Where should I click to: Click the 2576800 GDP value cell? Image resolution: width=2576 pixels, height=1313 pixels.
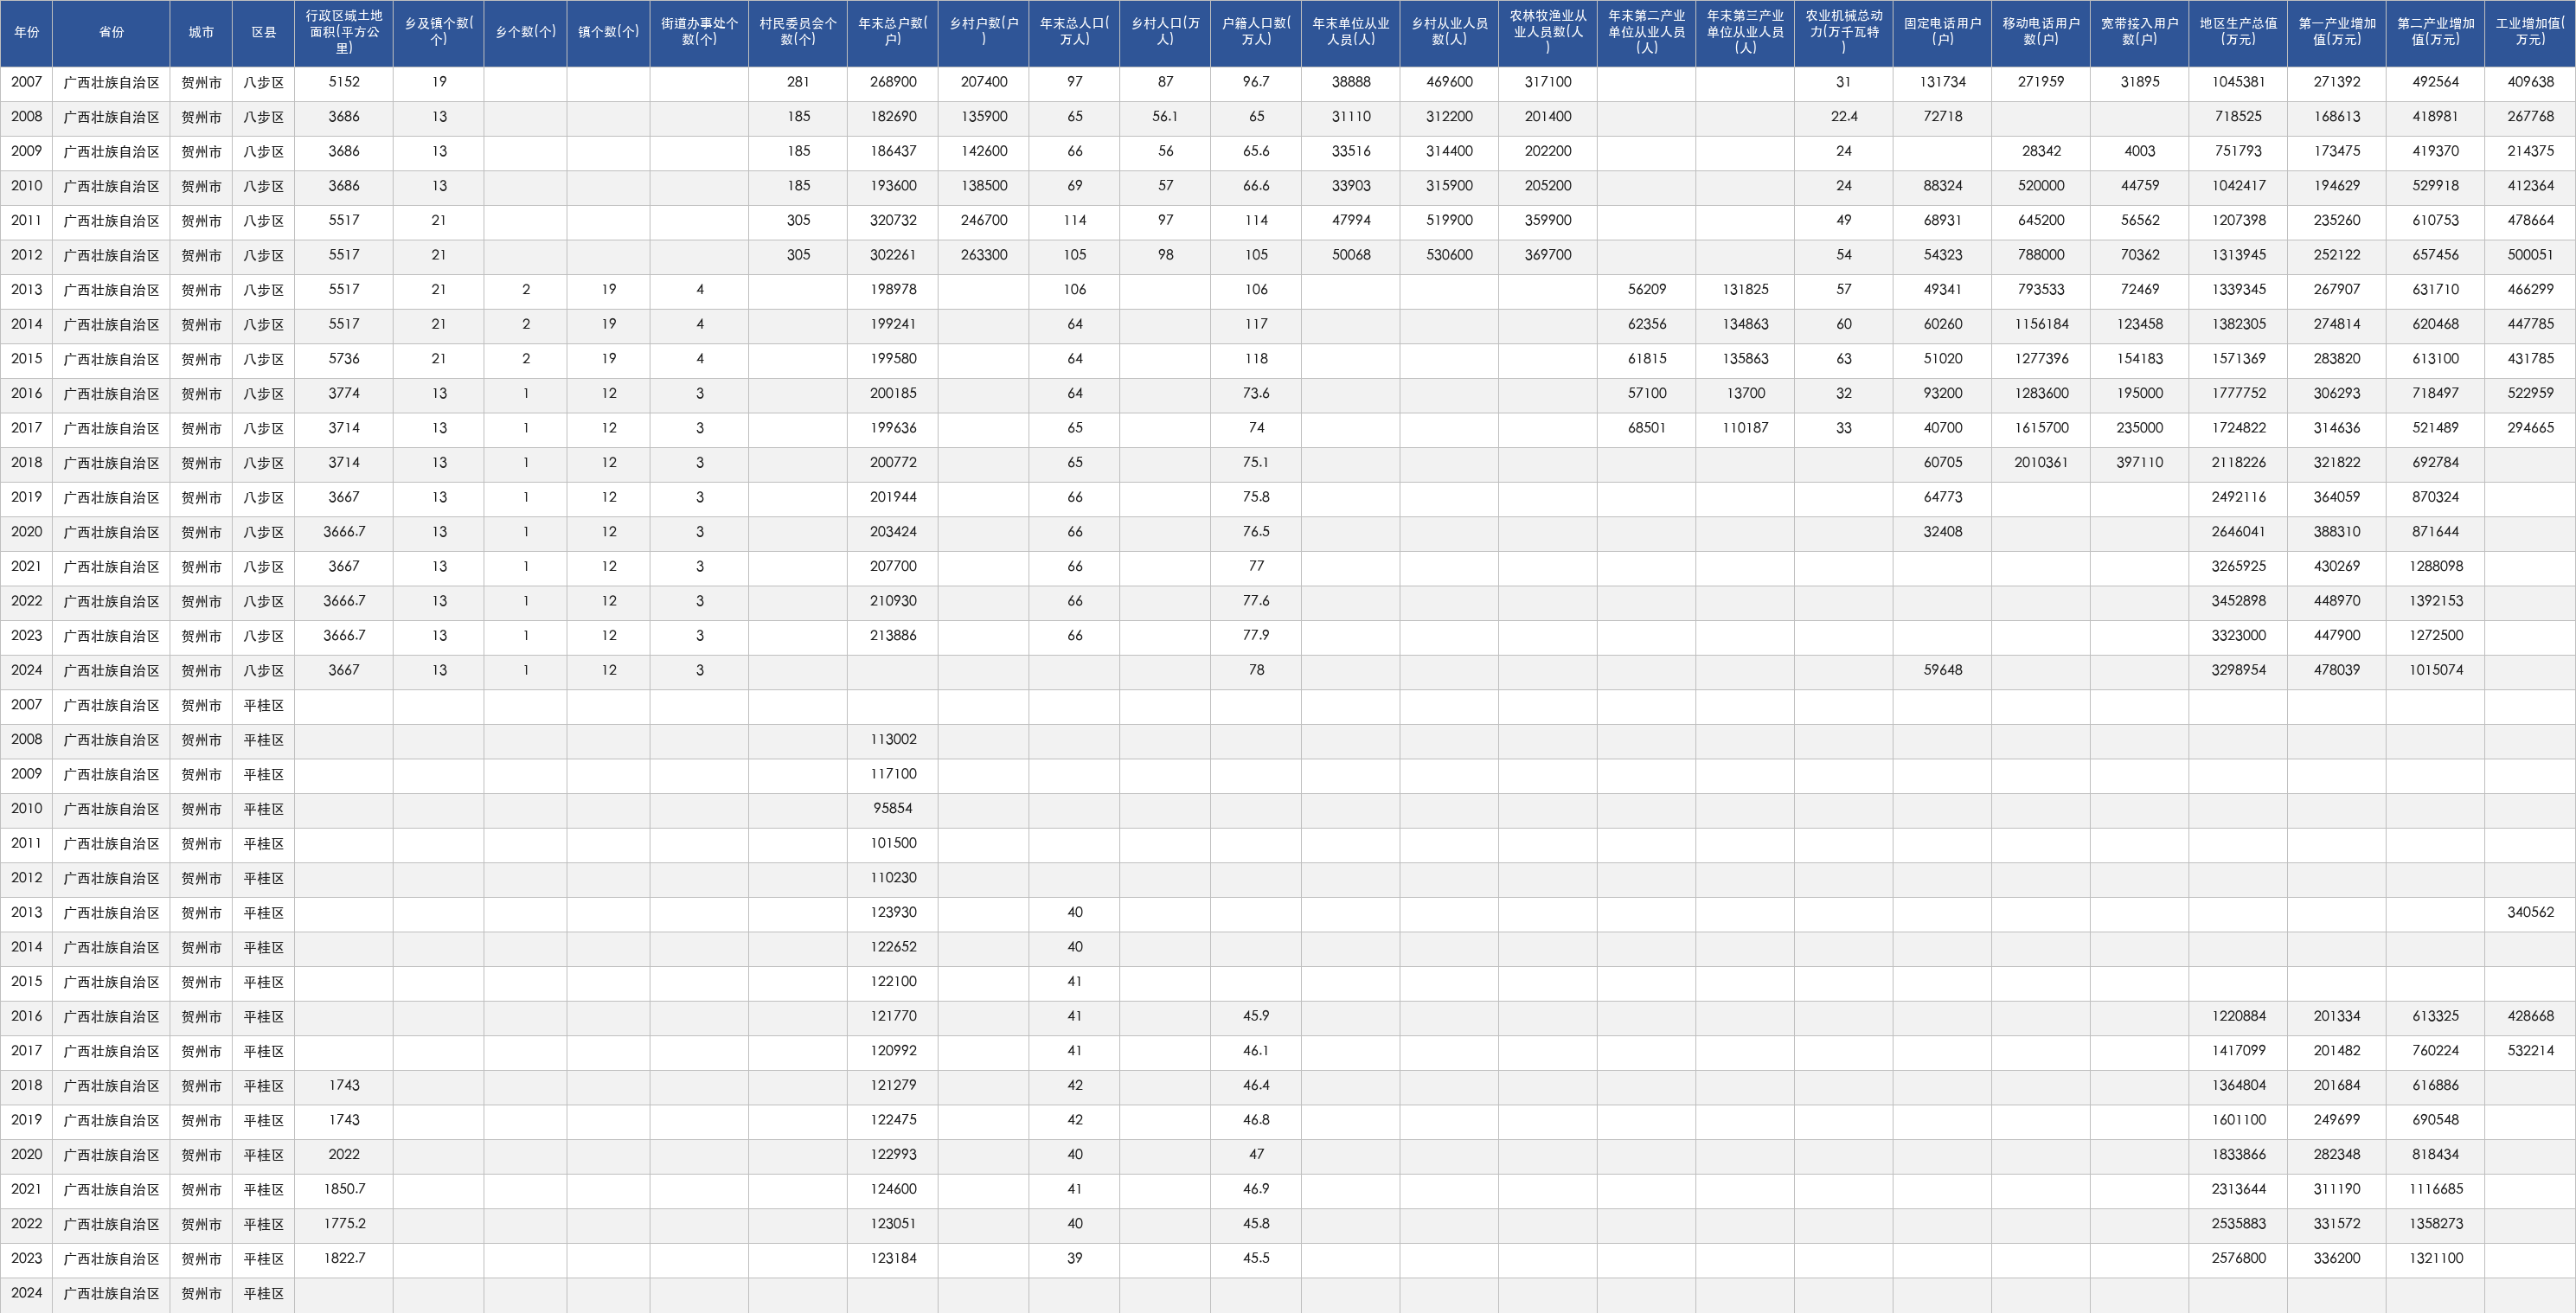(x=2238, y=1259)
